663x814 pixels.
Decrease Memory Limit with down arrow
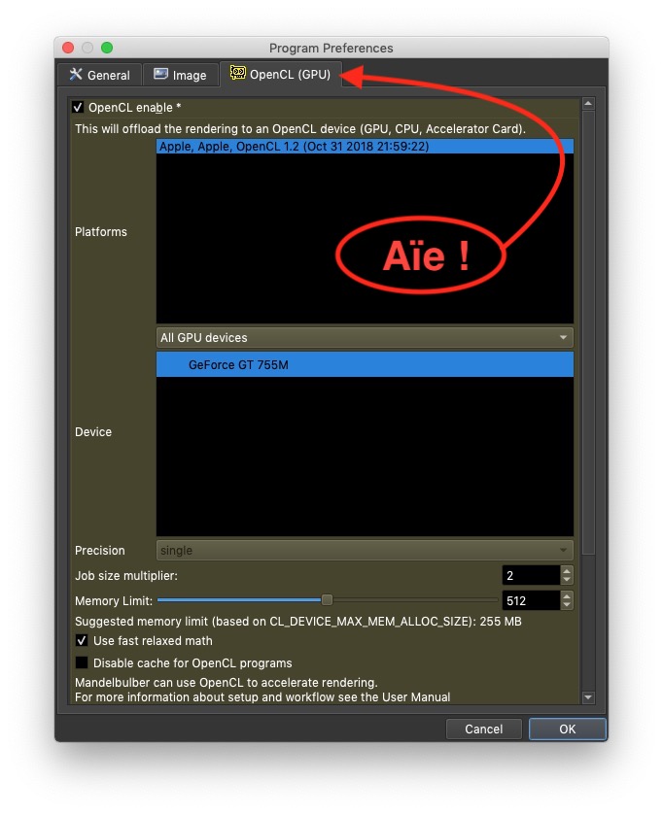567,605
